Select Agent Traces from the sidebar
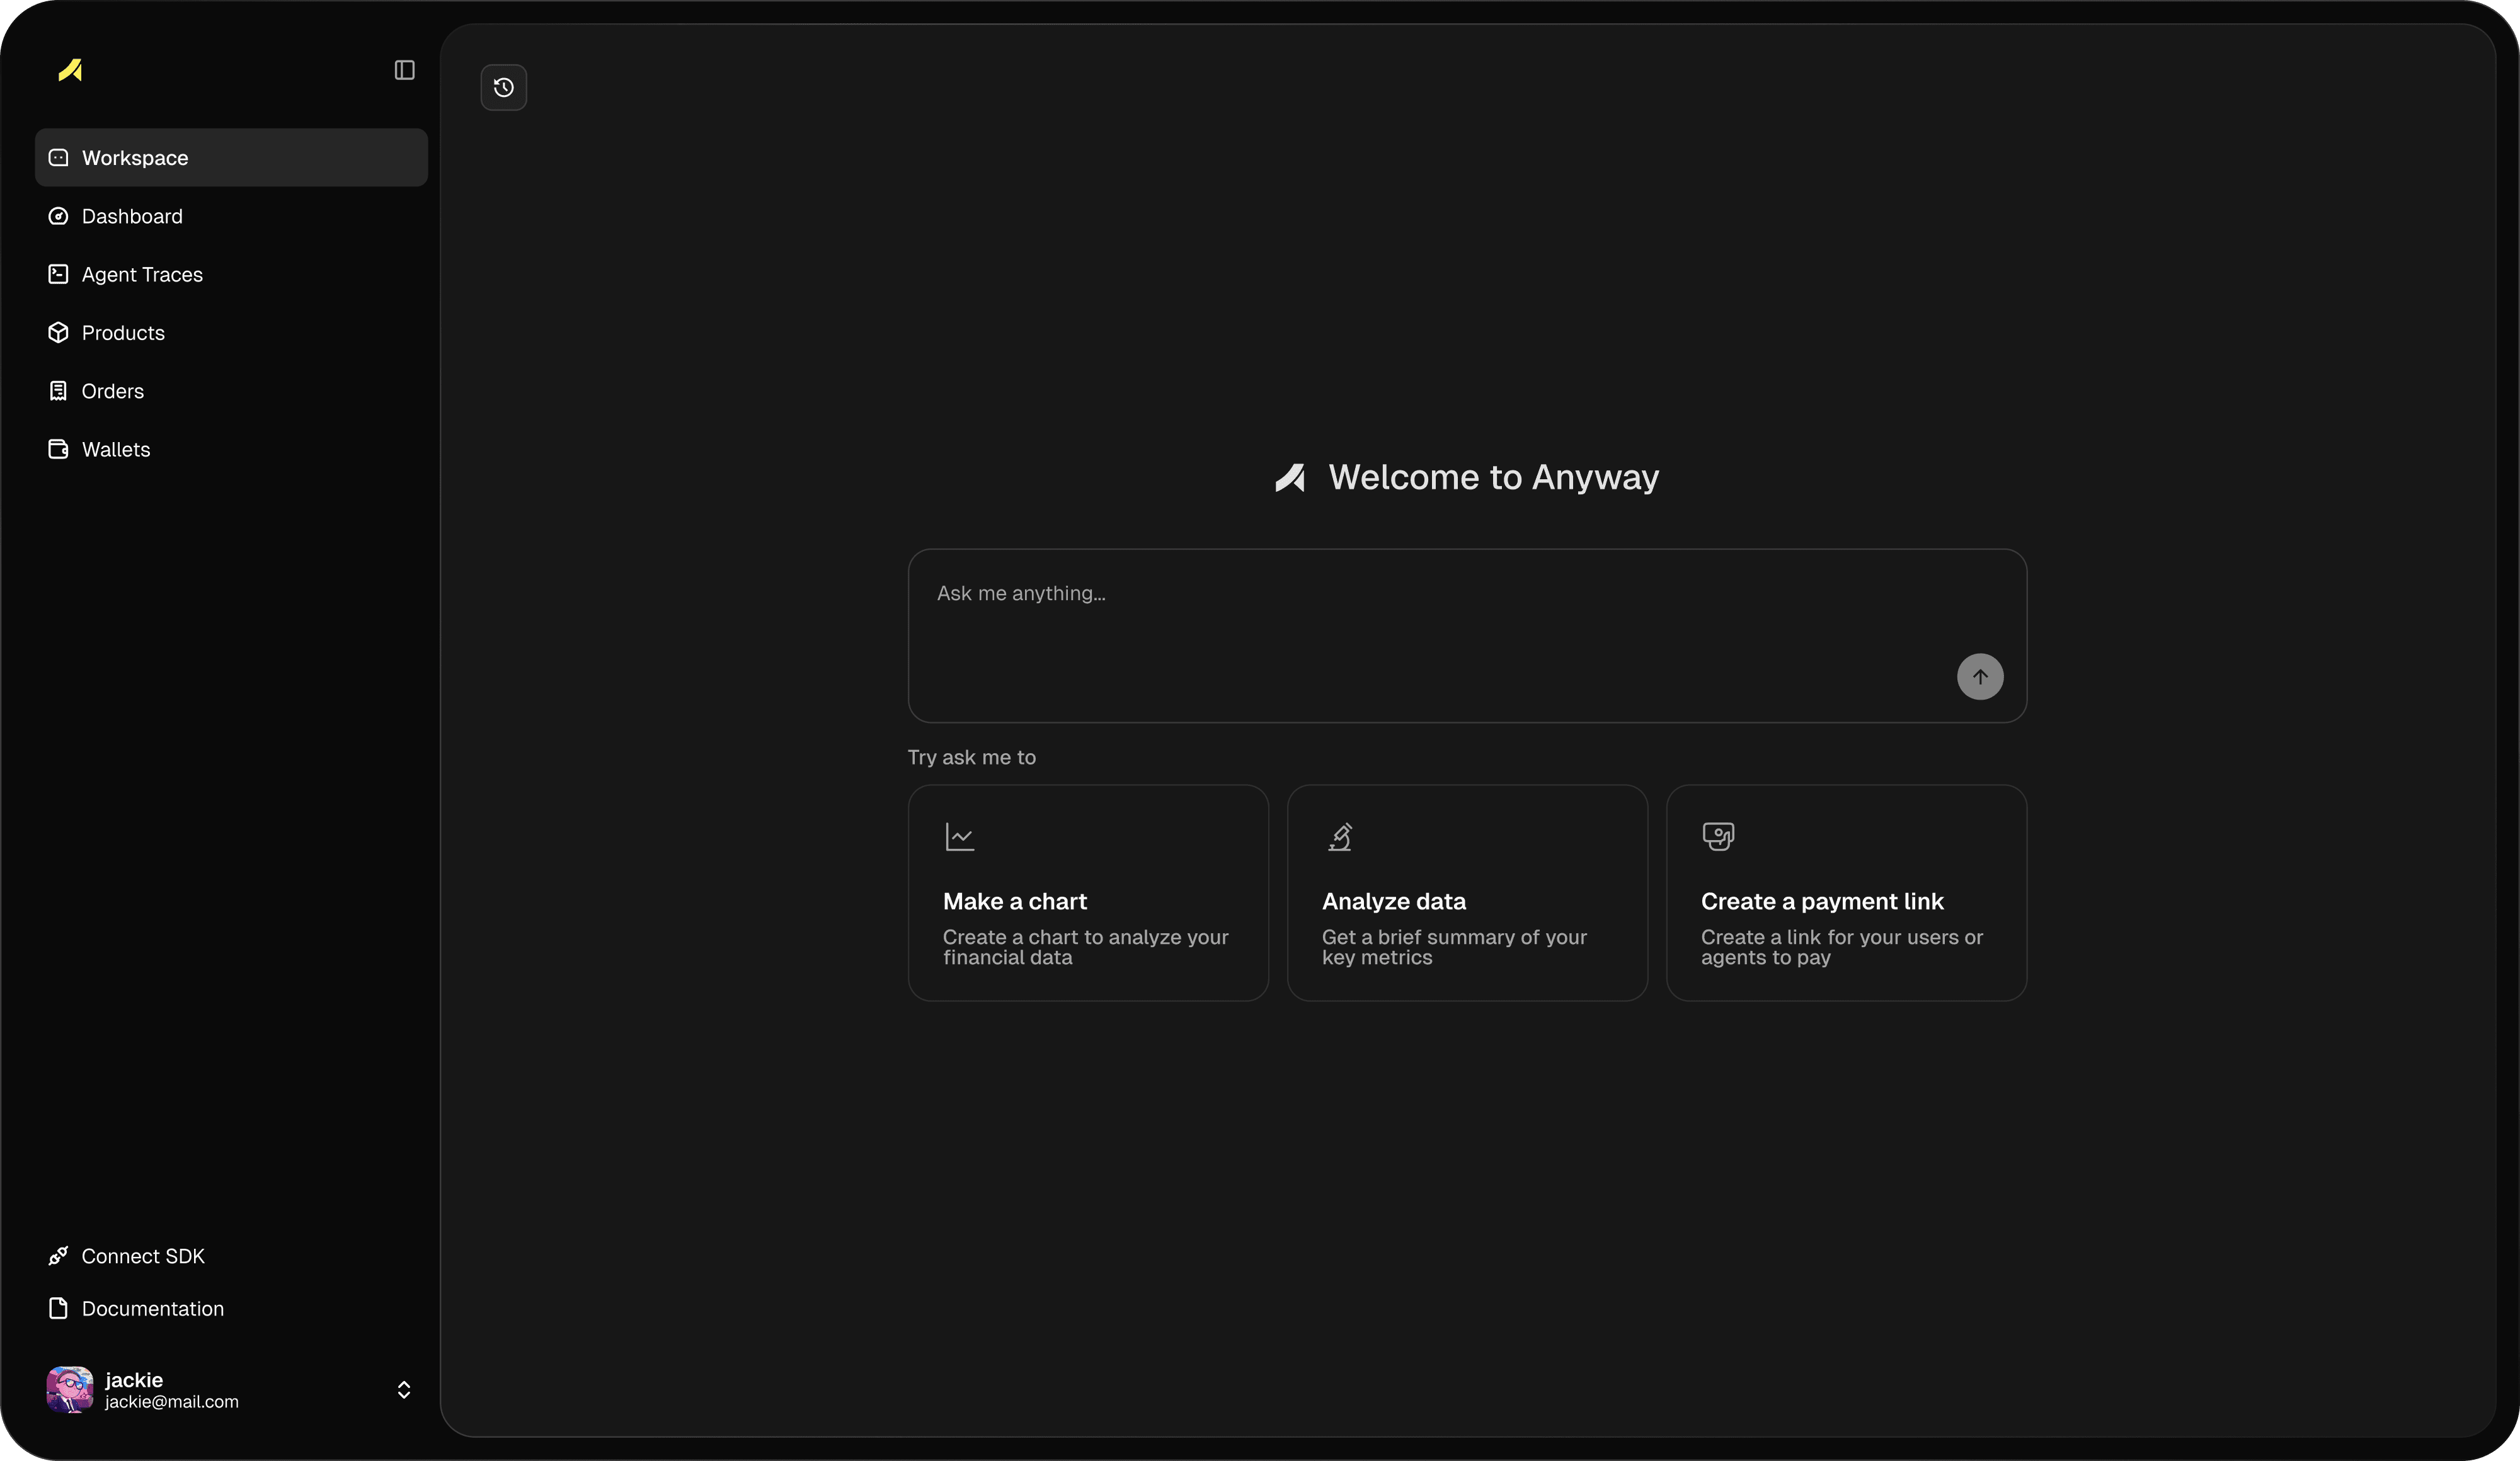 click(x=142, y=274)
